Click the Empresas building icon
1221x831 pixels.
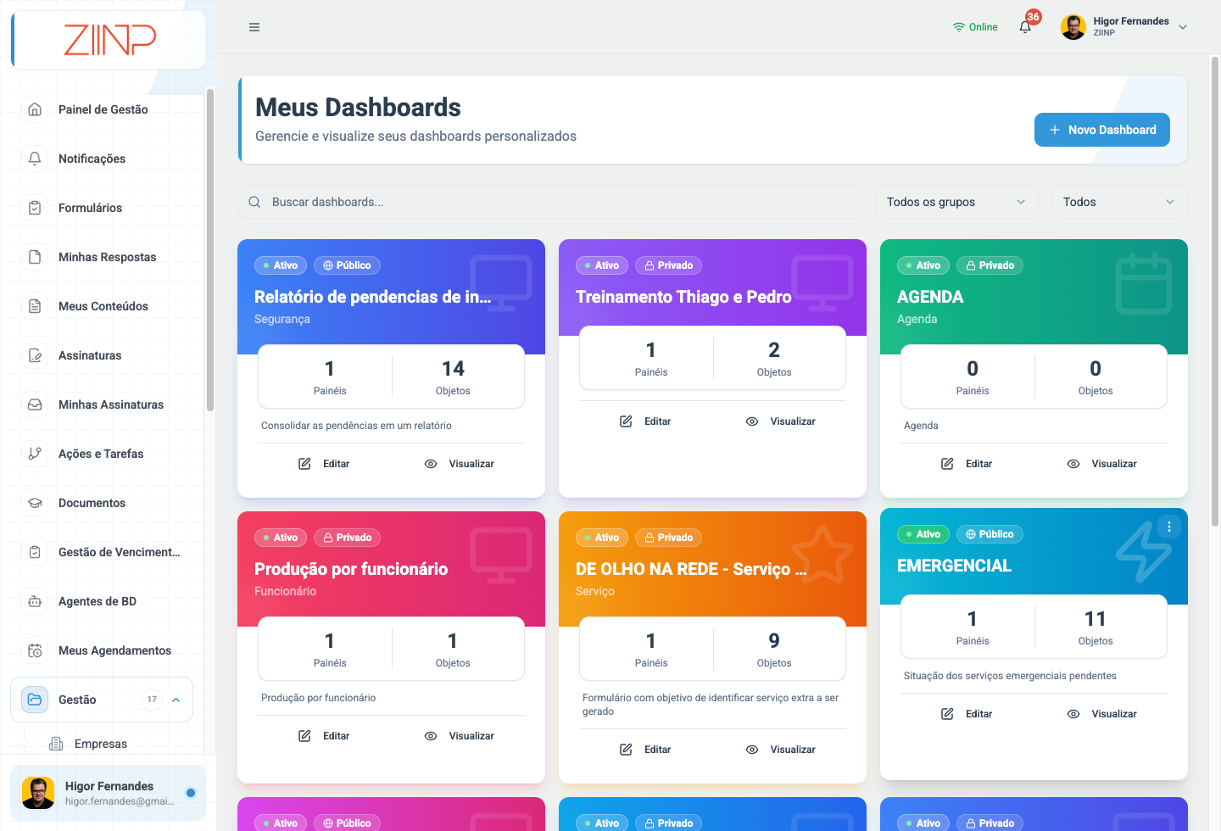coord(56,744)
